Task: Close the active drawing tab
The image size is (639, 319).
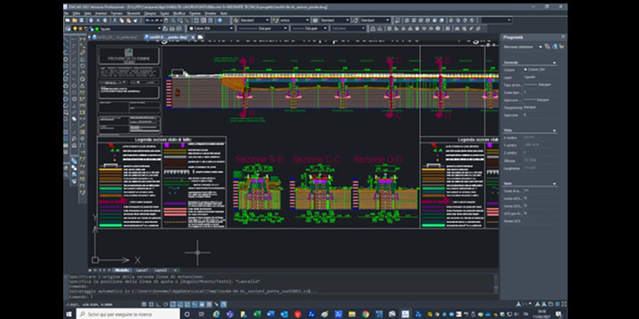Action: tap(193, 37)
